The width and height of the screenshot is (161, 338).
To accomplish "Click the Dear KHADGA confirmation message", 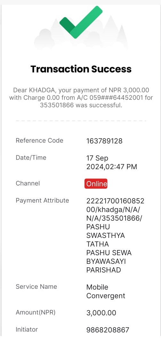I will pos(81,98).
